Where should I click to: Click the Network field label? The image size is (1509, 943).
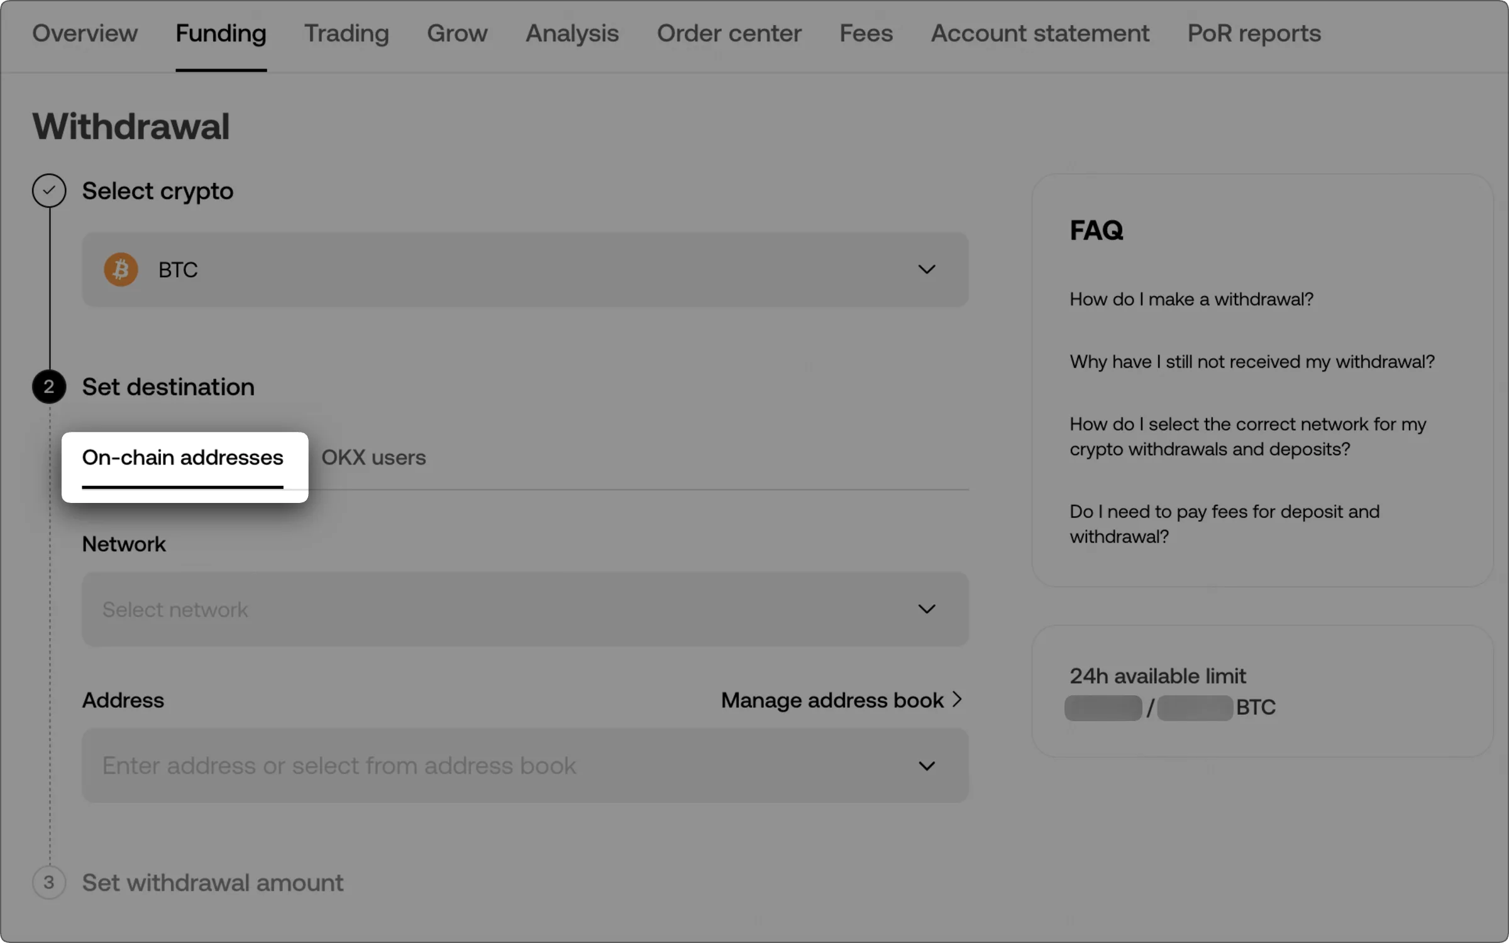click(124, 544)
